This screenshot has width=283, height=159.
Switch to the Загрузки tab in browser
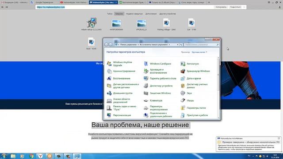point(119,14)
